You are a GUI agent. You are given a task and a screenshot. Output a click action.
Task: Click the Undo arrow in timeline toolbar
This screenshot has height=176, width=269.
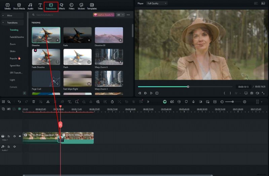point(20,102)
